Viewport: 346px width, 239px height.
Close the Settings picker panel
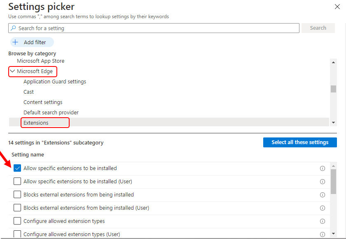point(337,7)
